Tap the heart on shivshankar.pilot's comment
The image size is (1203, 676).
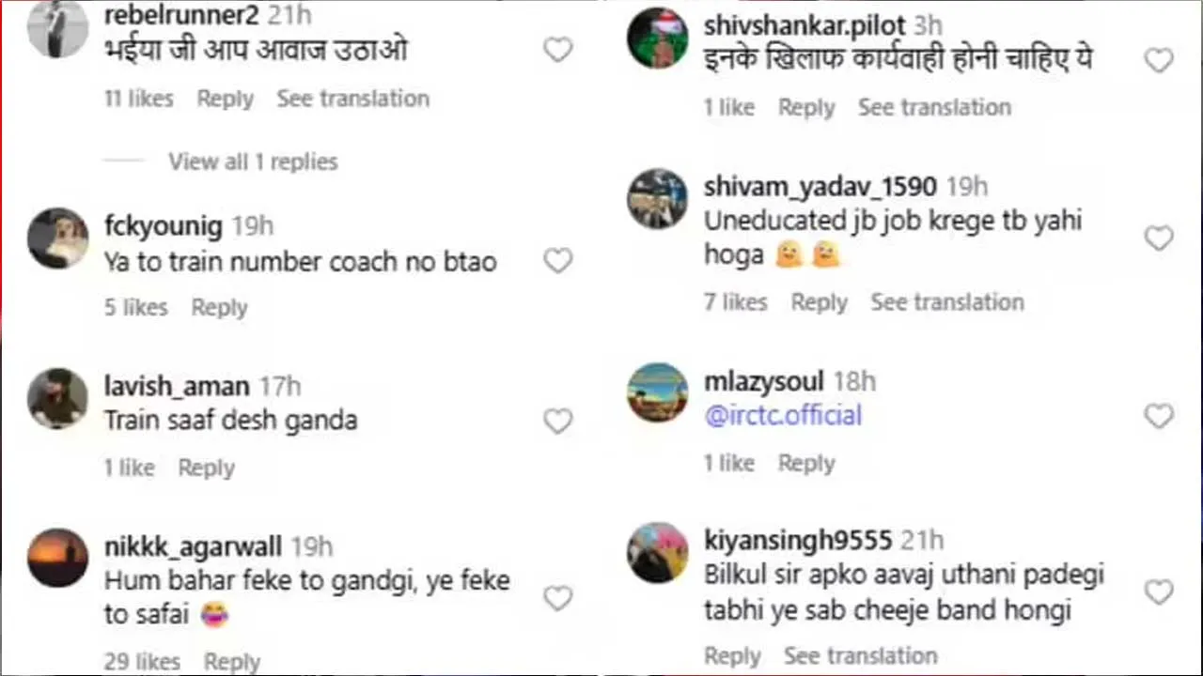pos(1159,60)
